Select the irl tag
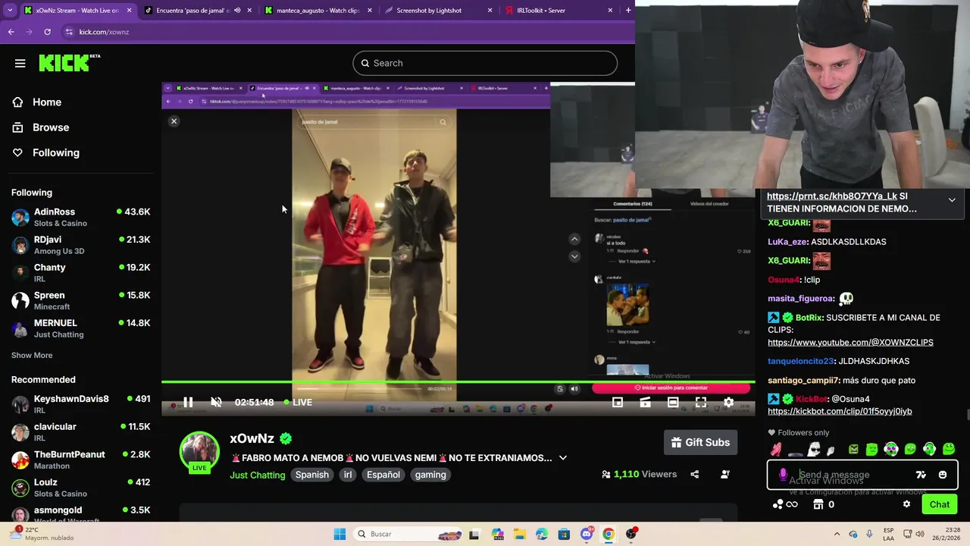Viewport: 970px width, 546px height. click(x=348, y=475)
